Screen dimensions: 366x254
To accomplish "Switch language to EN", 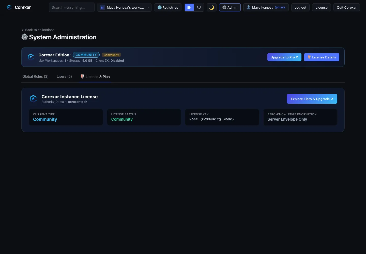I will pos(189,7).
